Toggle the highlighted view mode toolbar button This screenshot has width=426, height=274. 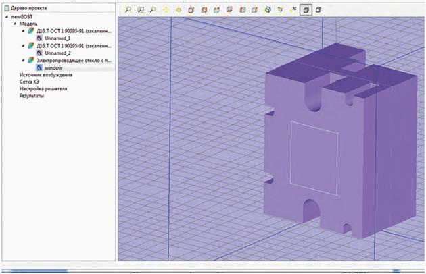(x=306, y=10)
